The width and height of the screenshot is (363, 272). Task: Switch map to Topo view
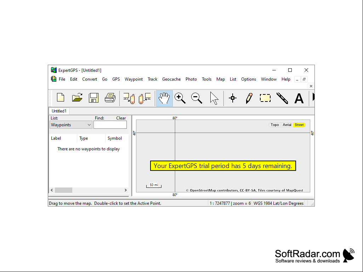point(275,125)
